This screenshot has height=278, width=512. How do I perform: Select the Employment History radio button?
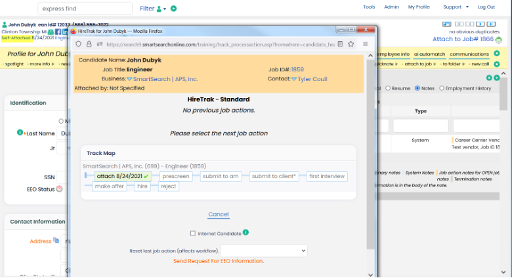click(x=442, y=88)
